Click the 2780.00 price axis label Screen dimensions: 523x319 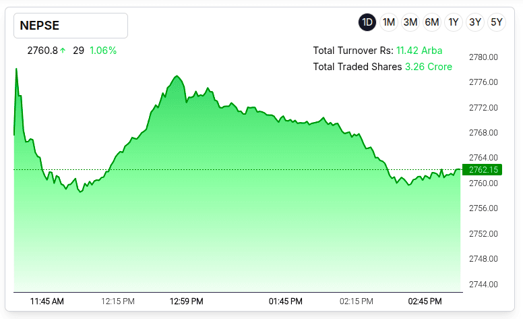483,57
